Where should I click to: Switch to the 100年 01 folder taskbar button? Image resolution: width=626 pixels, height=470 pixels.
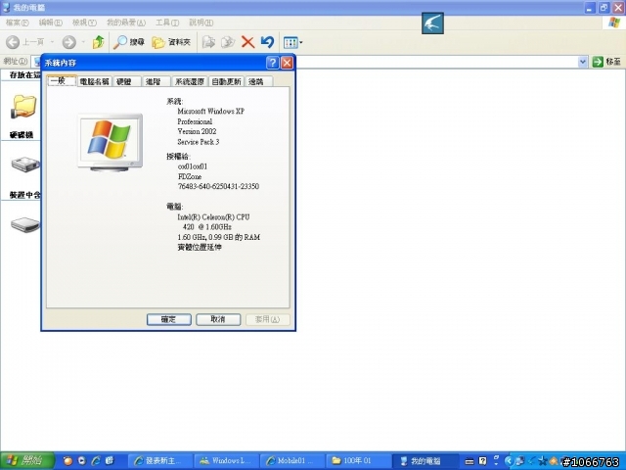[x=359, y=461]
